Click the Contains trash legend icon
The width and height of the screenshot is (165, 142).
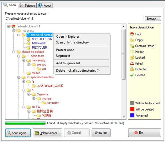132,46
